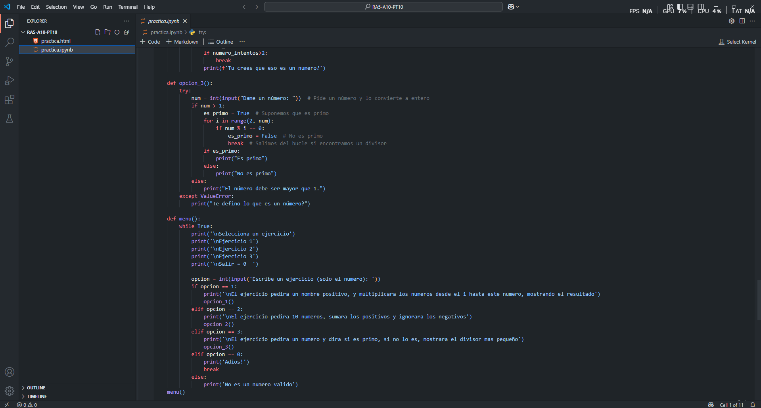Image resolution: width=761 pixels, height=408 pixels.
Task: Open the Source Control view
Action: pos(10,61)
